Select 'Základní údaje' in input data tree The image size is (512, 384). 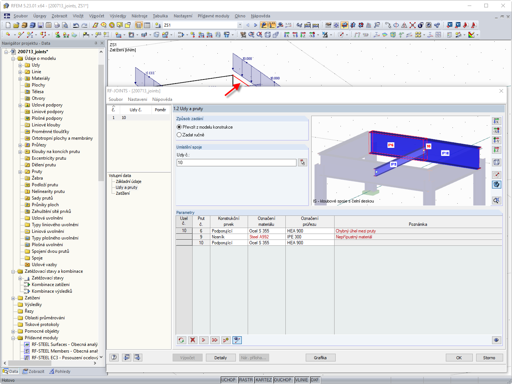(129, 181)
